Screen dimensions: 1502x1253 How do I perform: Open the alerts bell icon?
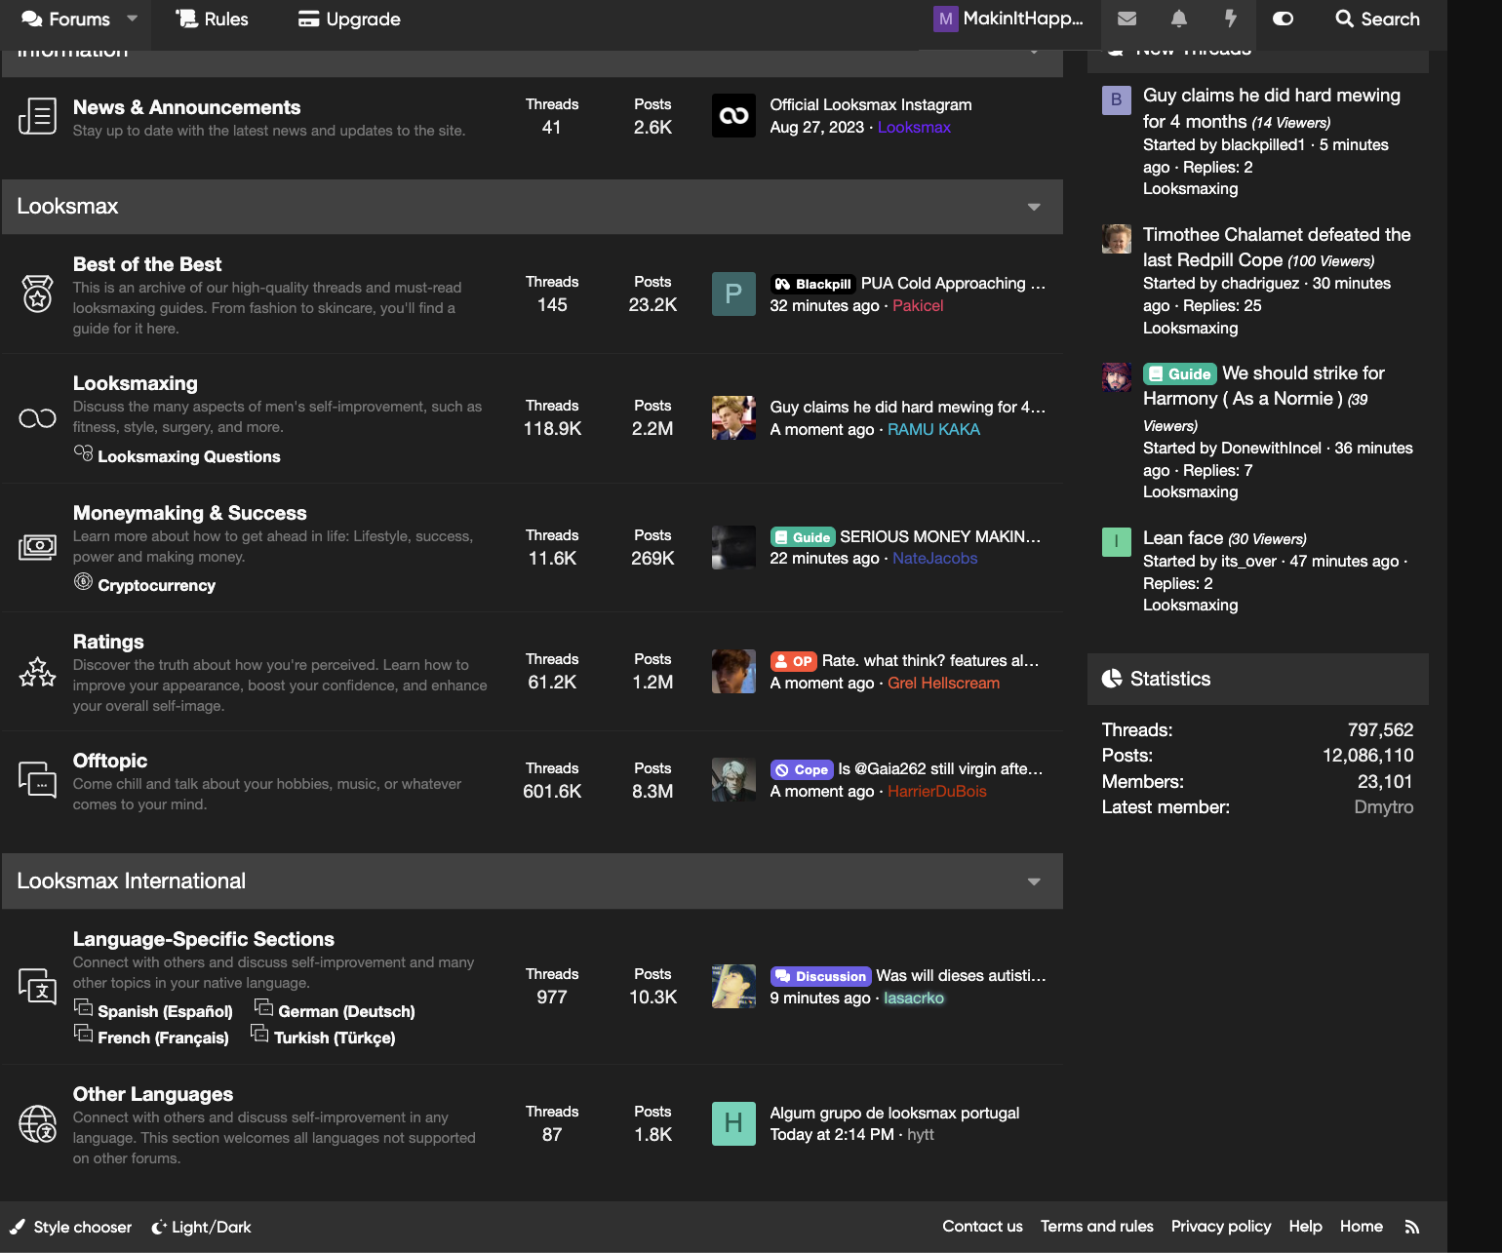tap(1179, 19)
